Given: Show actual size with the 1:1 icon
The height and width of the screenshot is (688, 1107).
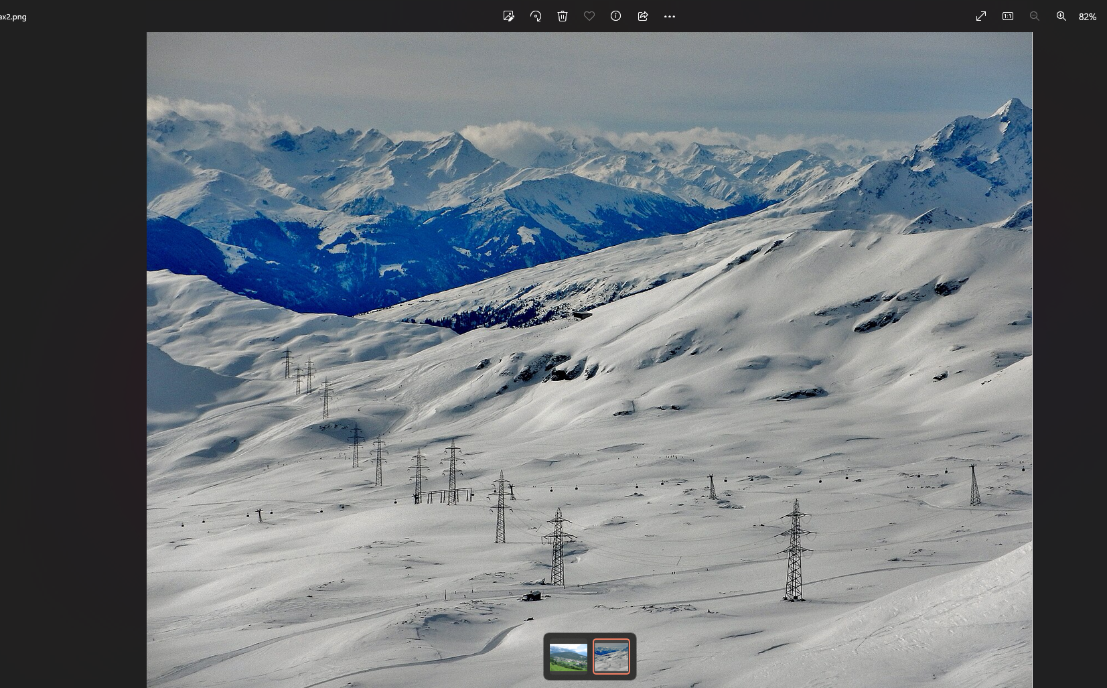Looking at the screenshot, I should (x=1008, y=16).
